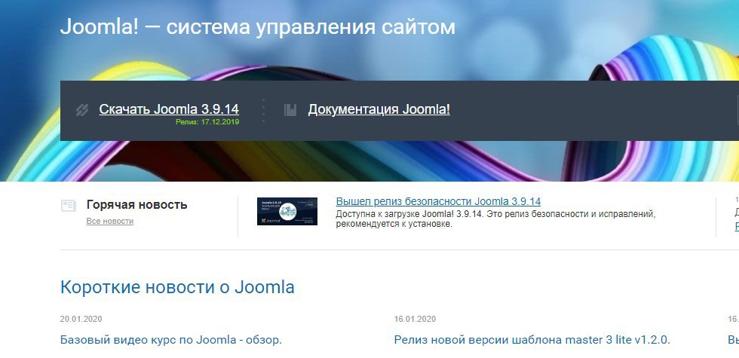Click the newspaper icon beside 'Горячая новость'

pos(69,206)
